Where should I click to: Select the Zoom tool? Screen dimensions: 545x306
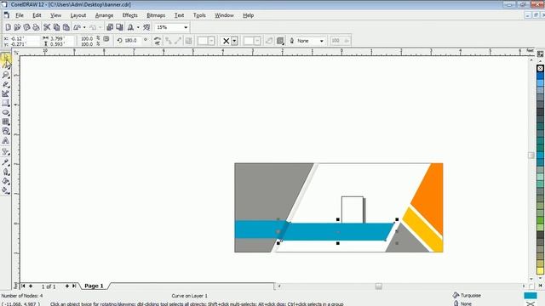pos(6,75)
